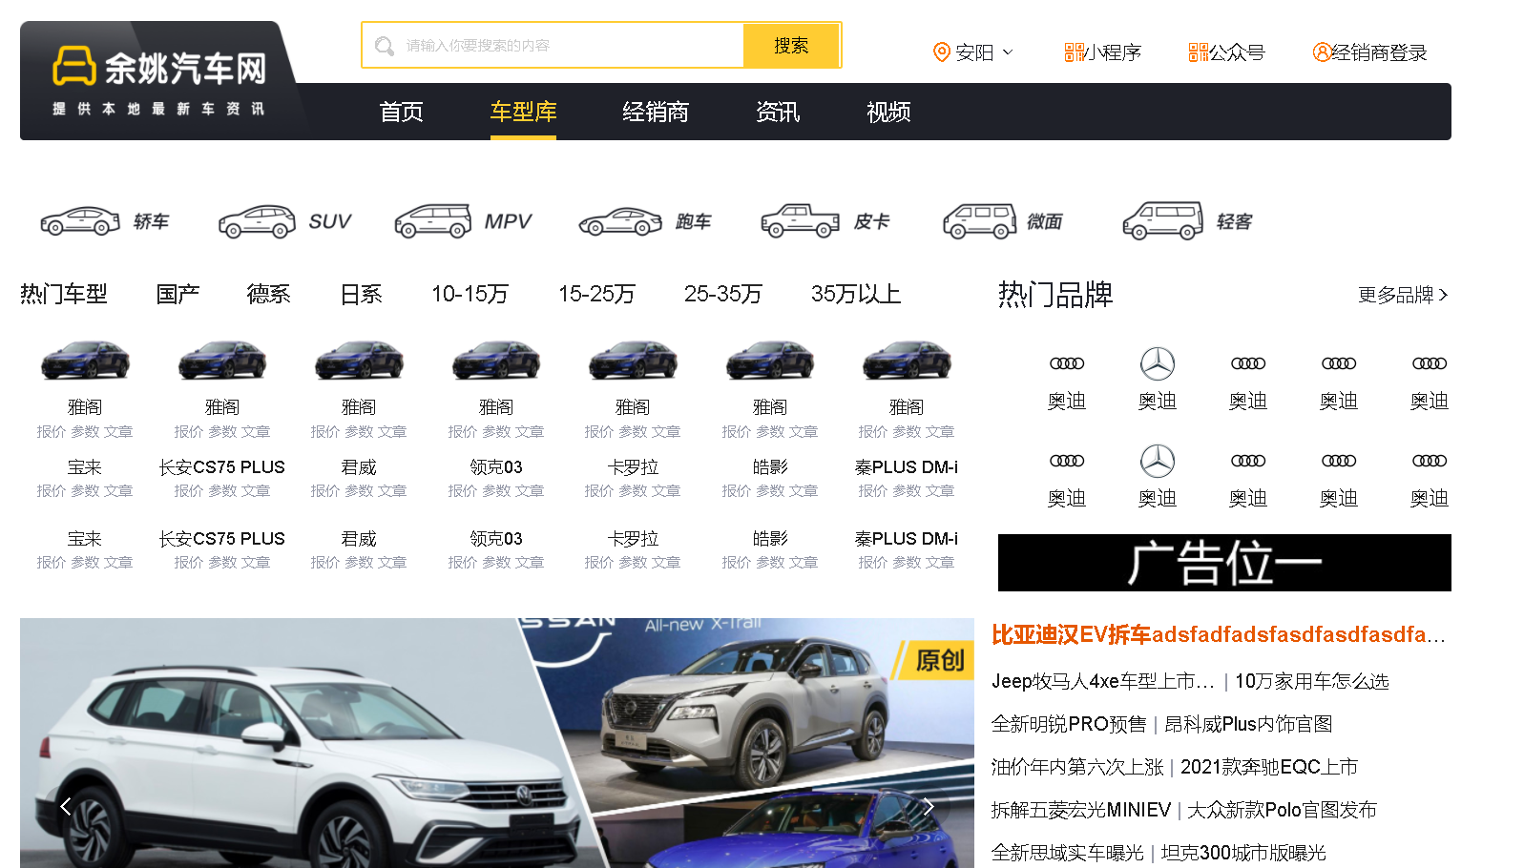Switch to 10-15万 price tab
Screen dimensions: 1524x868
(470, 294)
